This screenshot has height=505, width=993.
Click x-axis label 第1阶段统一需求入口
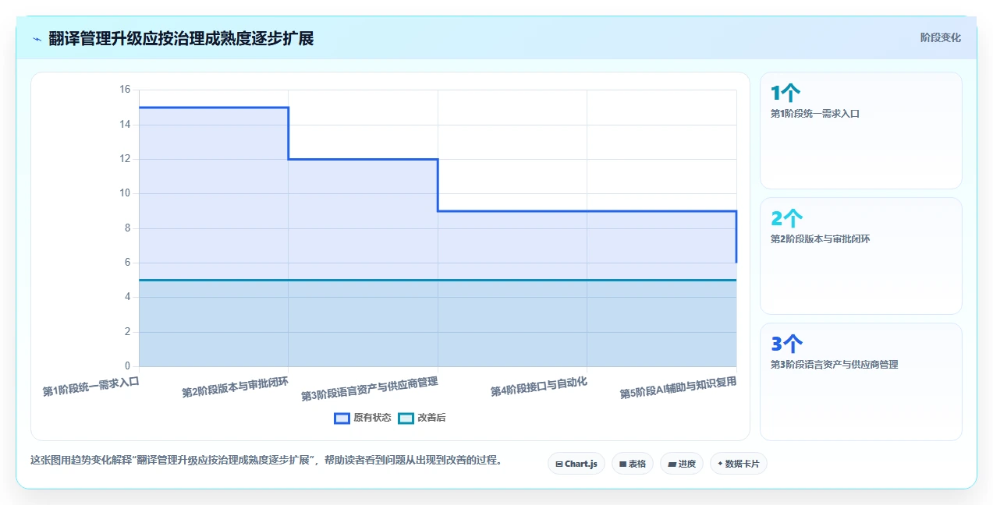pos(90,387)
